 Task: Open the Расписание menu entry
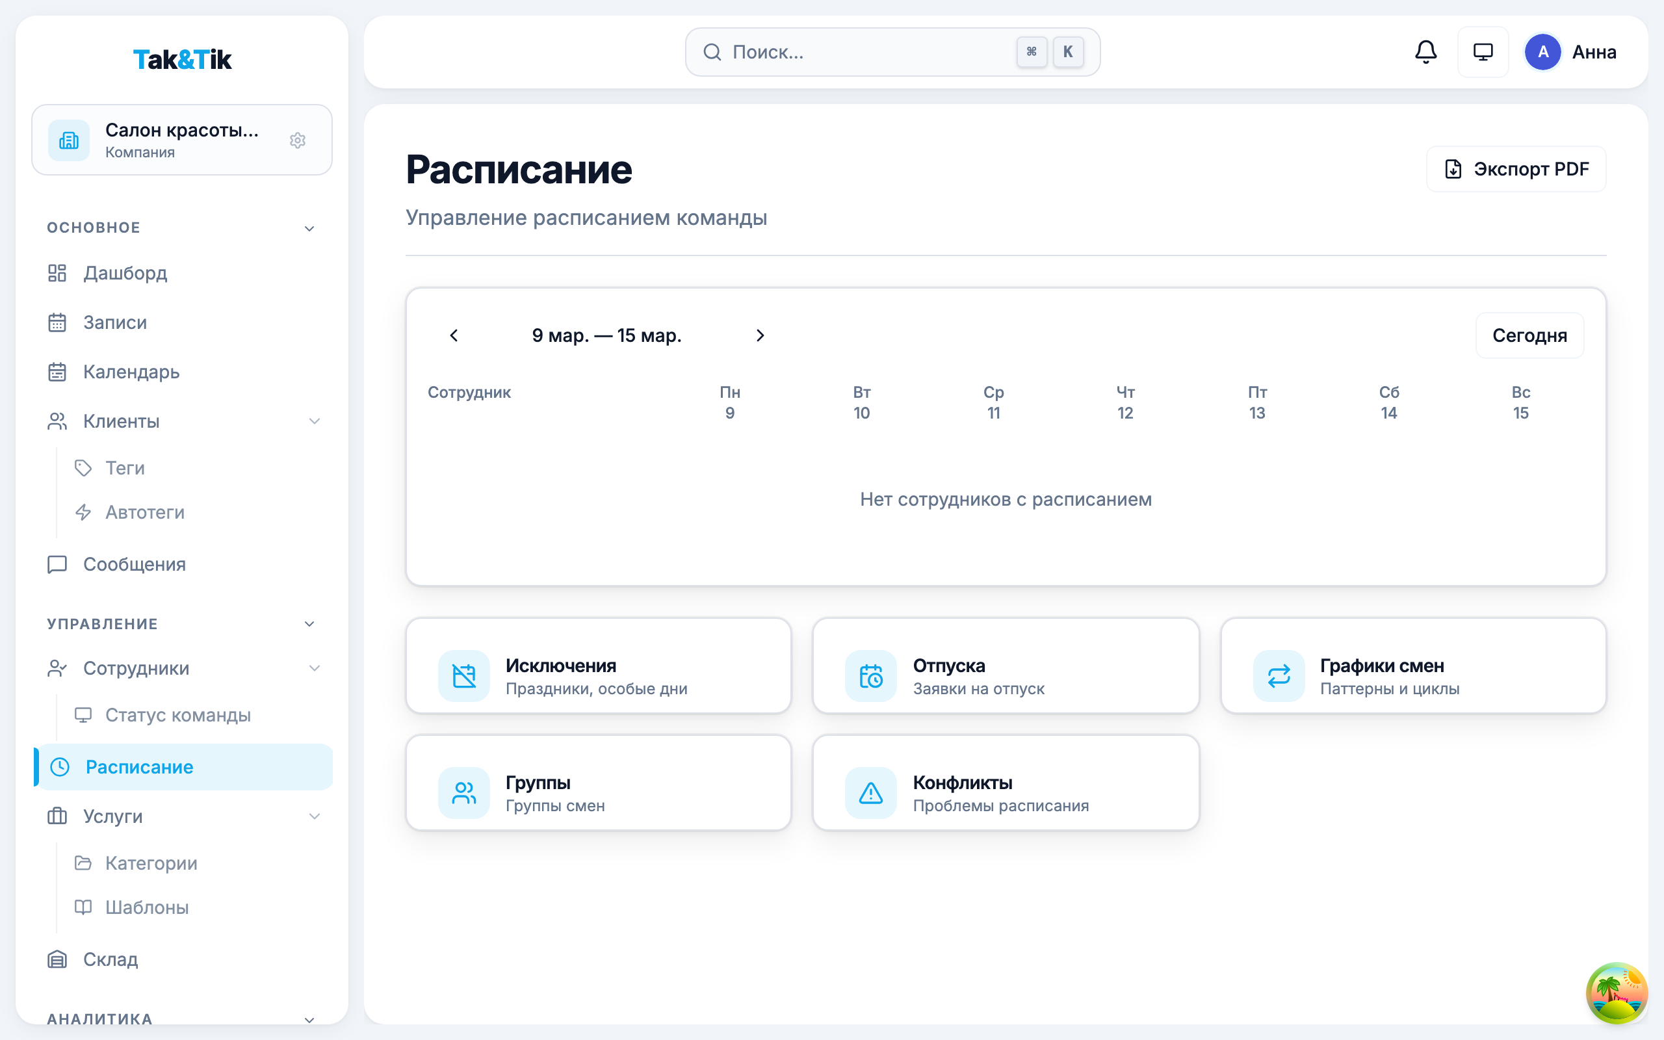point(138,767)
